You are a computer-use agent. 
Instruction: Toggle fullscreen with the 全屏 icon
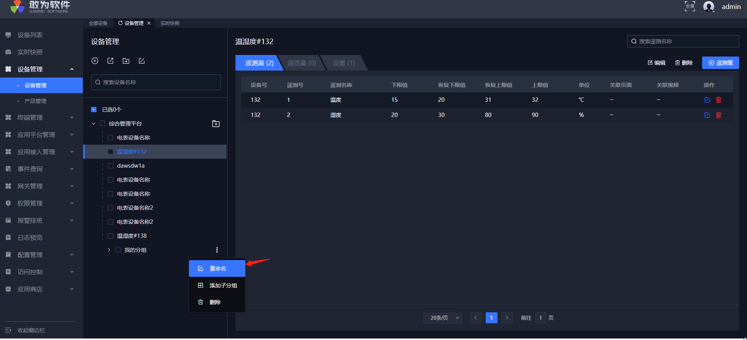pos(690,6)
